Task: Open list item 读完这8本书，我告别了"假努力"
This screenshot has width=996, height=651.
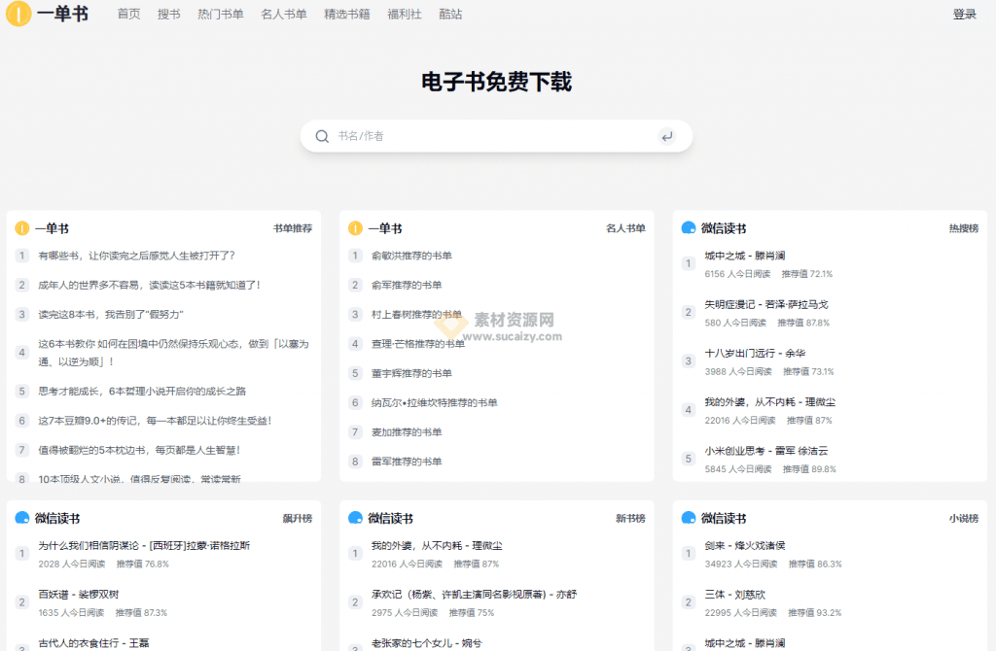Action: coord(111,315)
